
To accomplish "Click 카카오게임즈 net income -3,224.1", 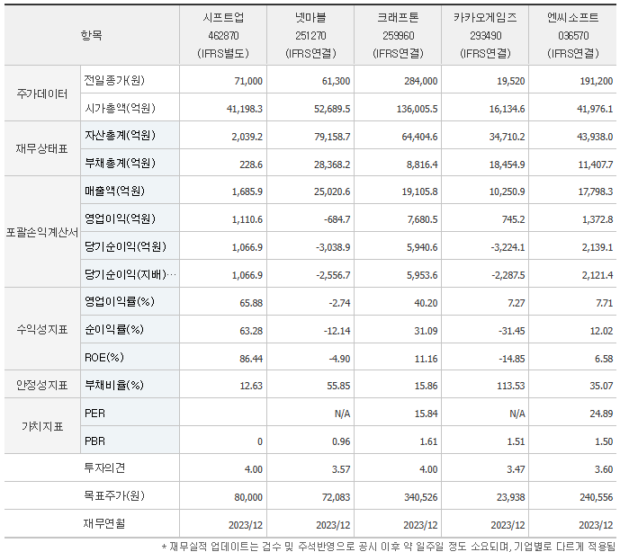I will pos(508,247).
